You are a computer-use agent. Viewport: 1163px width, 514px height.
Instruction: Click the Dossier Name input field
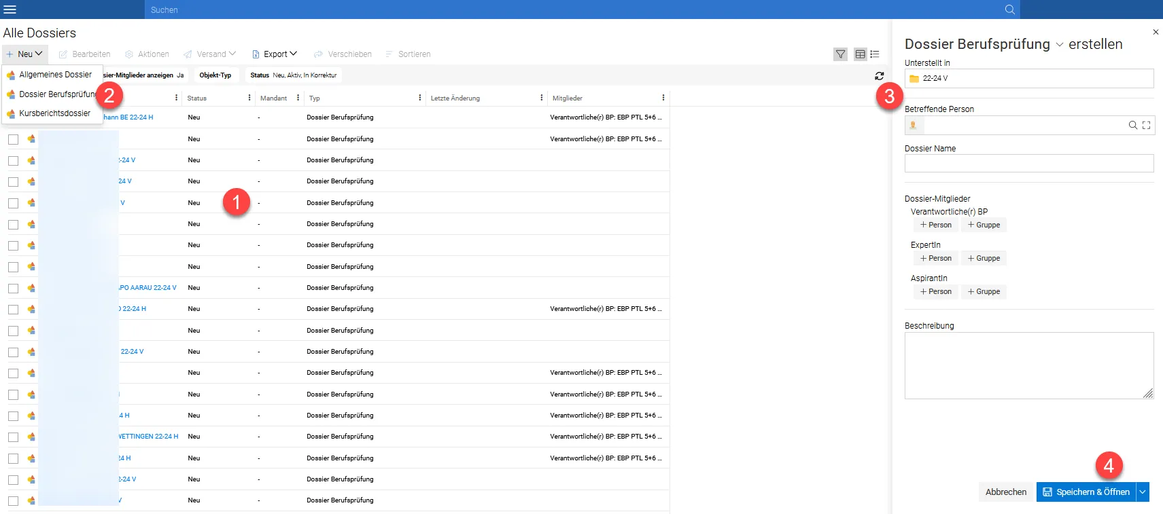[1029, 163]
